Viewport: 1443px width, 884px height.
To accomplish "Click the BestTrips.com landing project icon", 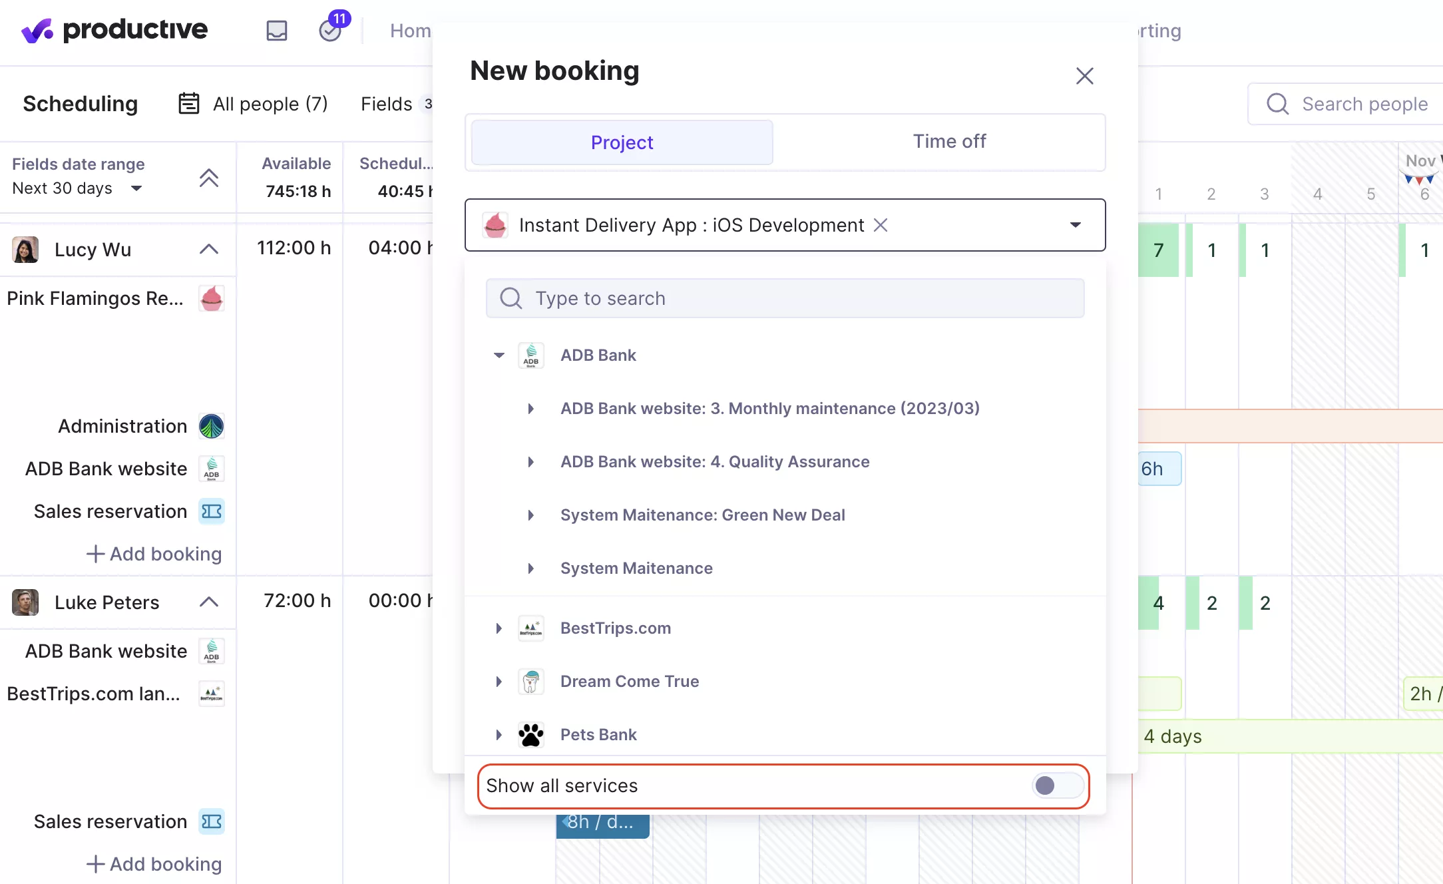I will 212,694.
